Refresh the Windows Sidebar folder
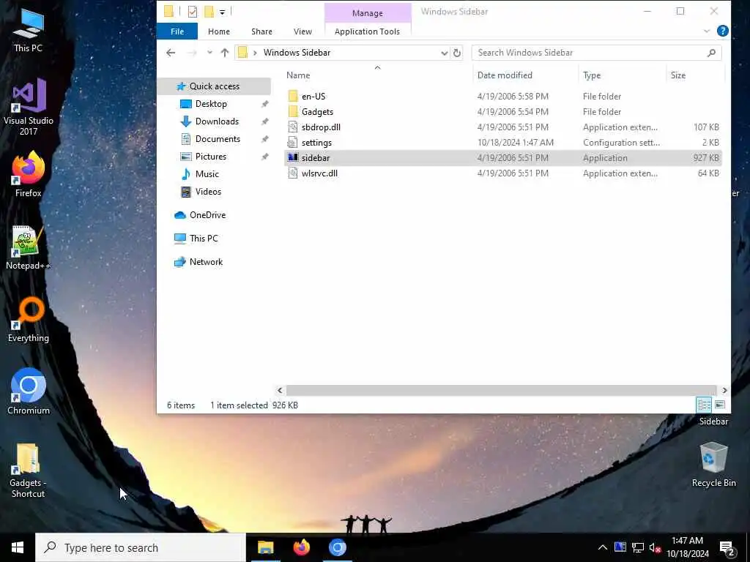Image resolution: width=750 pixels, height=562 pixels. [457, 53]
